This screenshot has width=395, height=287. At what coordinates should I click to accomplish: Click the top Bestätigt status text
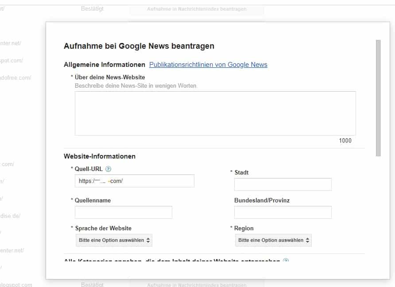[92, 8]
